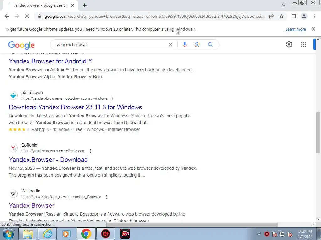Screen dimensions: 321x240
Task: Close the yandex browser Google Search tab
Action: (x=73, y=6)
